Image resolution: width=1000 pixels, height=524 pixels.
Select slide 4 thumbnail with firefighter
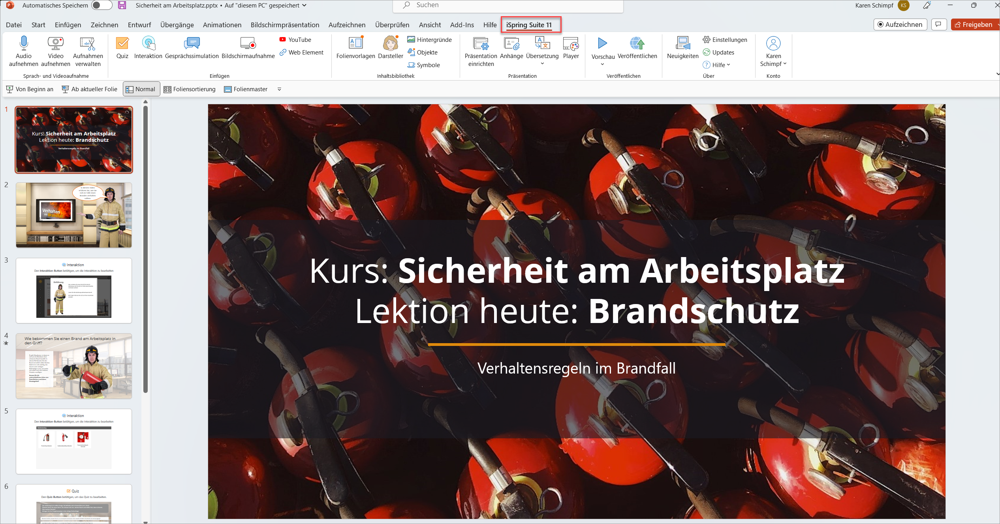pyautogui.click(x=74, y=366)
